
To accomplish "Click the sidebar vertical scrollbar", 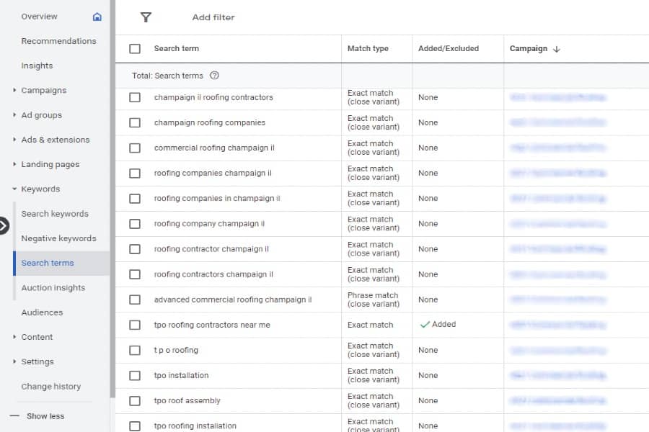I will pos(112,199).
